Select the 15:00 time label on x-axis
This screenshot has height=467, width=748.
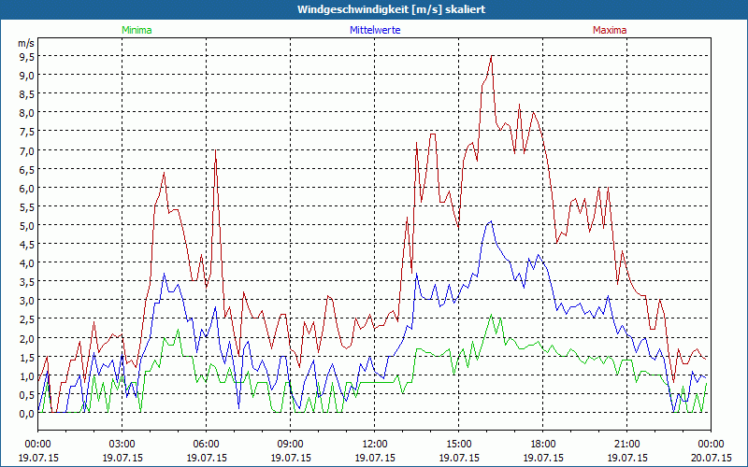click(458, 444)
